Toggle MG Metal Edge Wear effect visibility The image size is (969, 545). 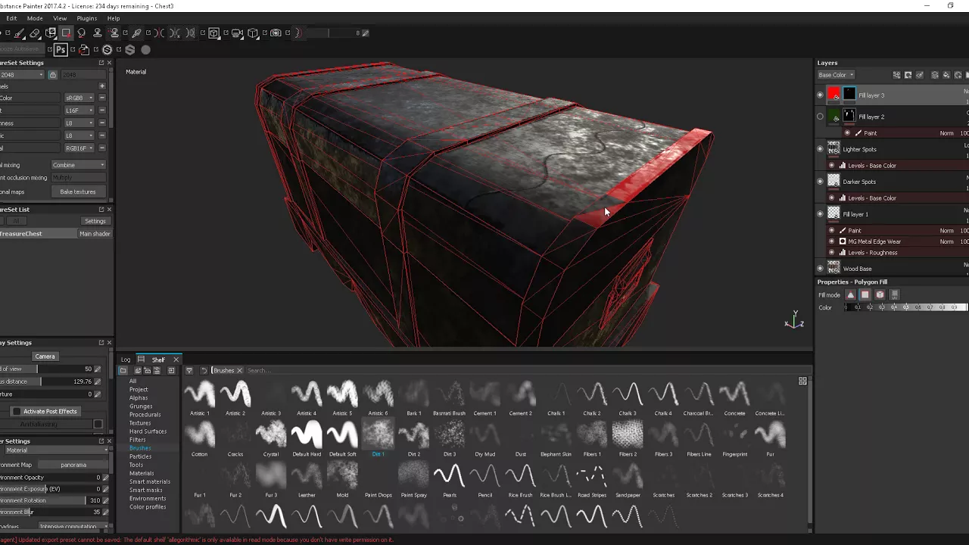point(832,241)
